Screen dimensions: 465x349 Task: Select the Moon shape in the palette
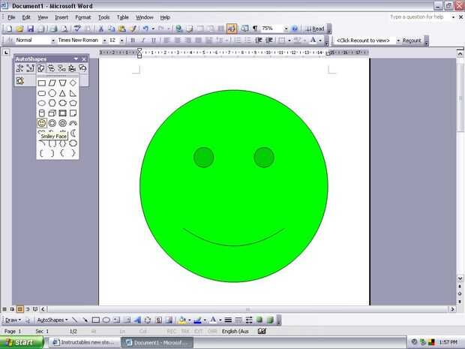click(73, 133)
